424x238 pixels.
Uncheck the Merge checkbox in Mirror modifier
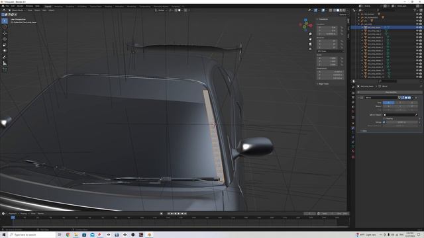[384, 122]
